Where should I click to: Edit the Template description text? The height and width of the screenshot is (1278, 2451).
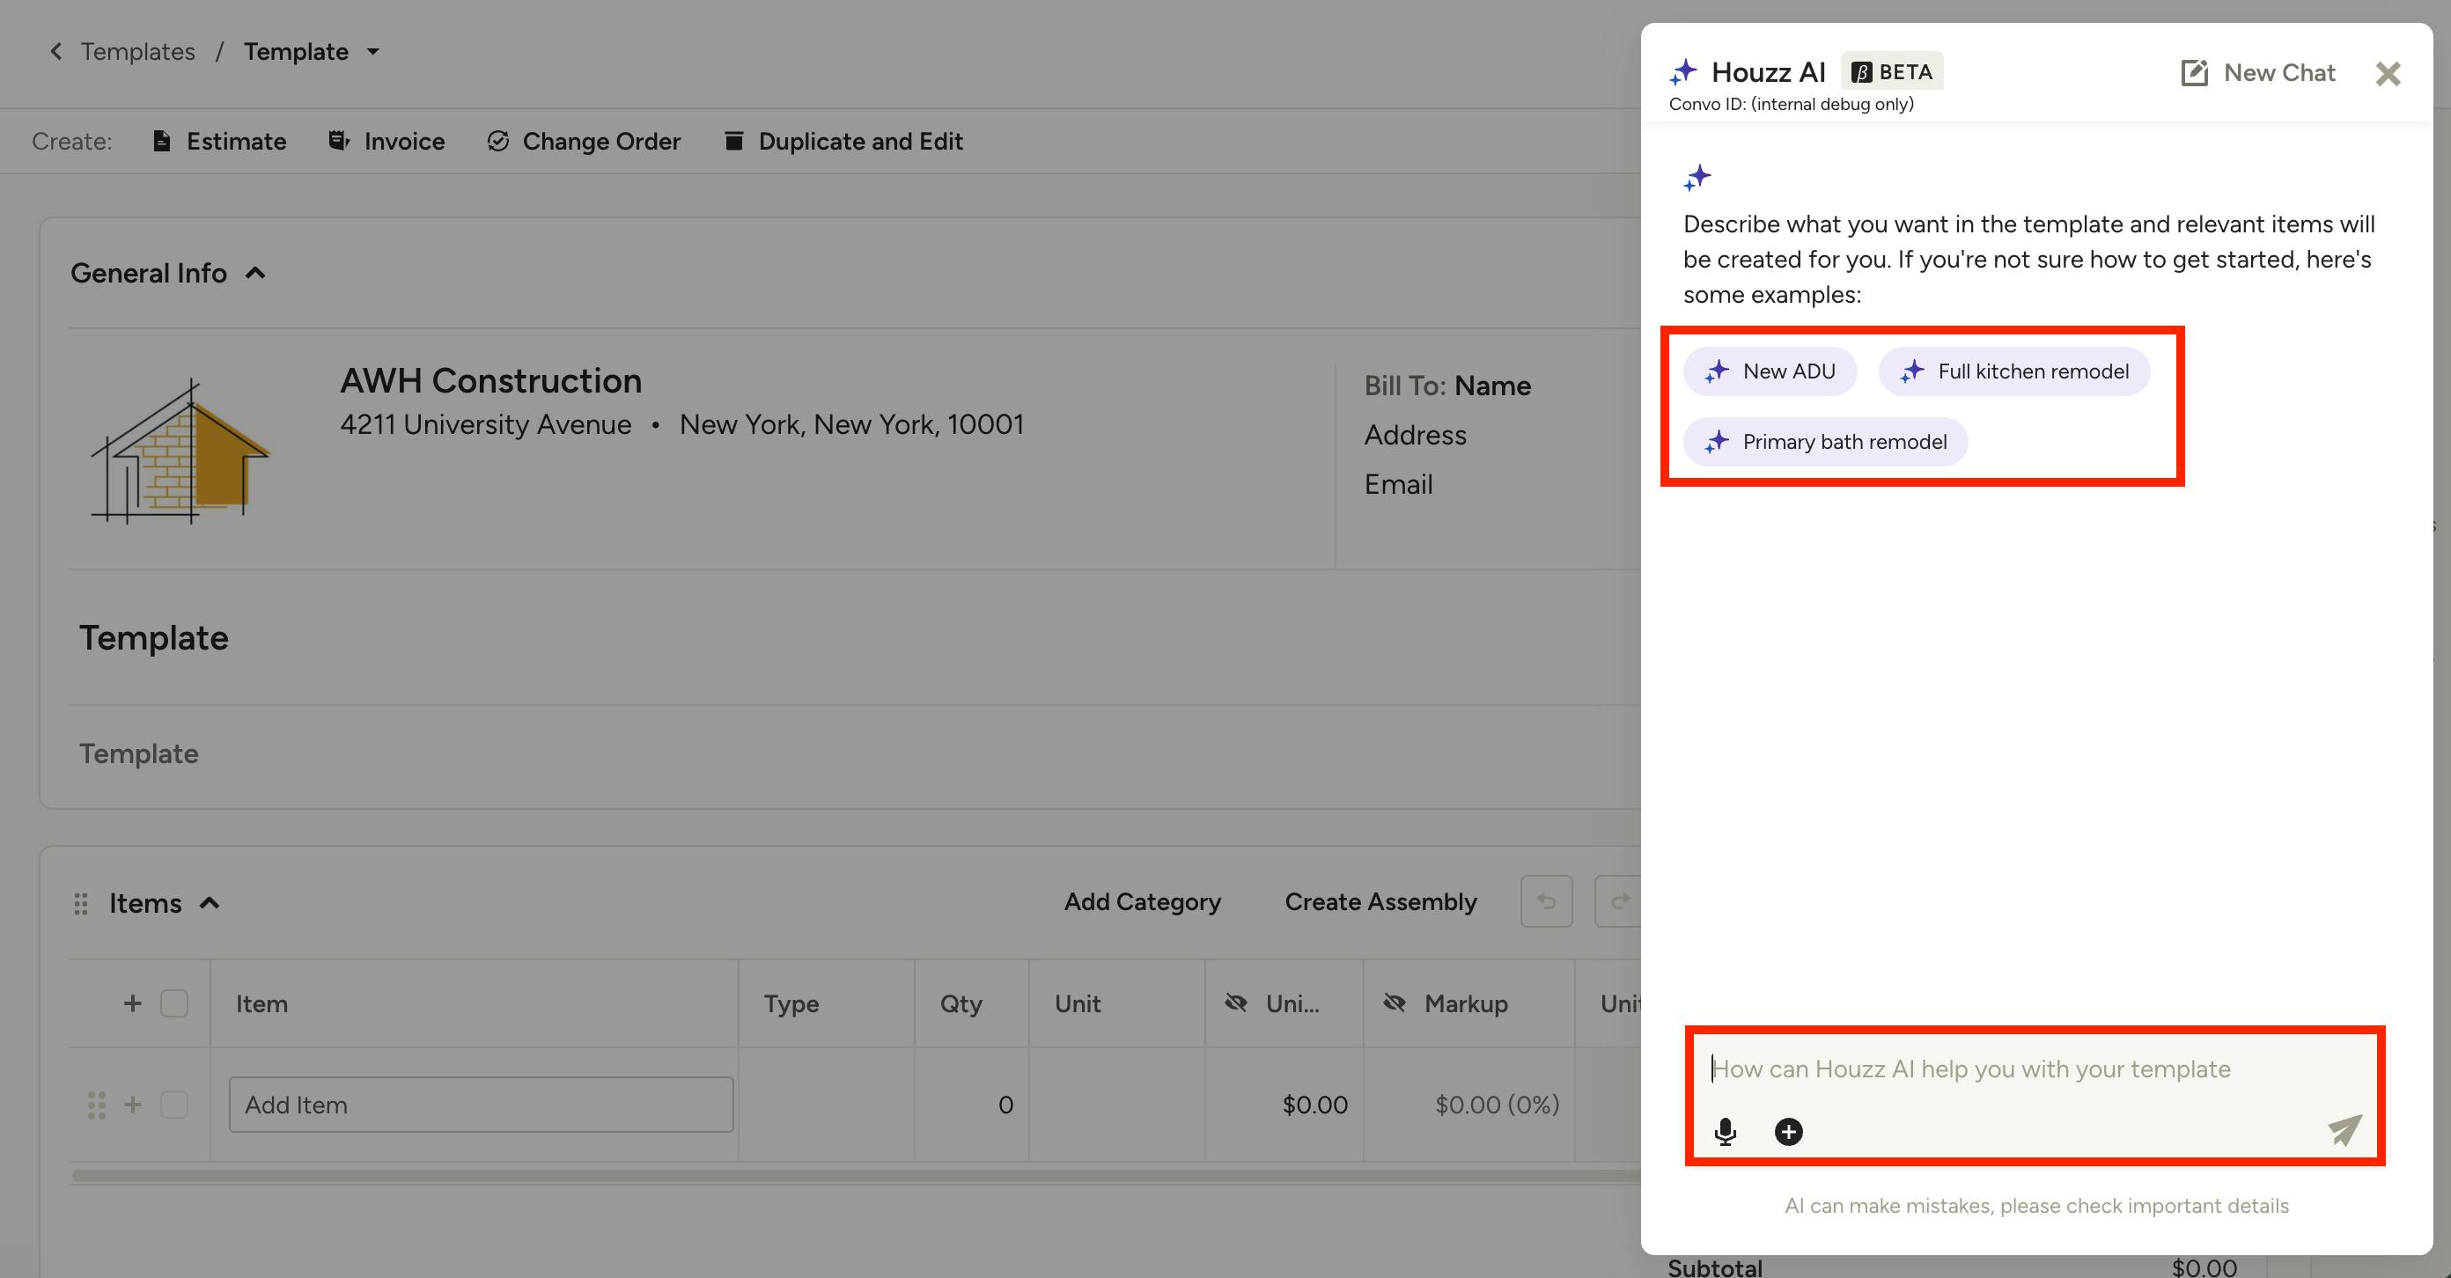coord(139,753)
